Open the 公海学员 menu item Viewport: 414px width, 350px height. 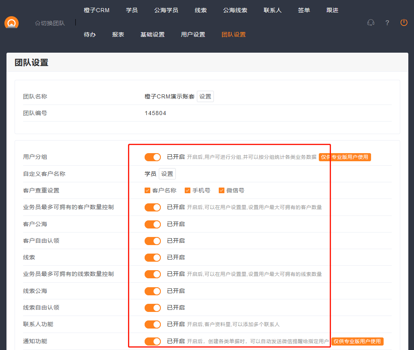tap(166, 10)
